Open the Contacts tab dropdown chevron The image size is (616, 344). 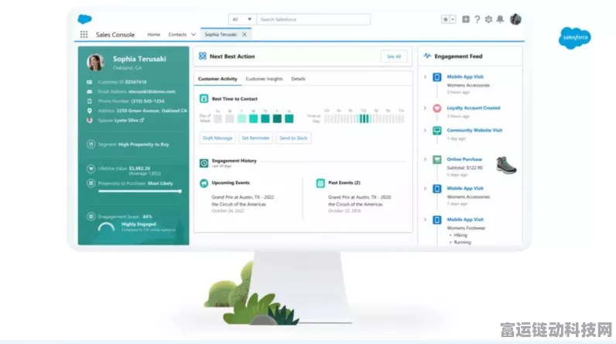(x=193, y=35)
